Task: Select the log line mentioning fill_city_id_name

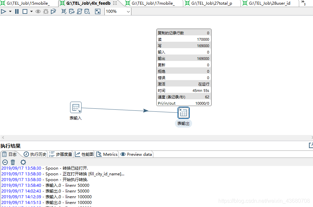Action: click(63, 174)
